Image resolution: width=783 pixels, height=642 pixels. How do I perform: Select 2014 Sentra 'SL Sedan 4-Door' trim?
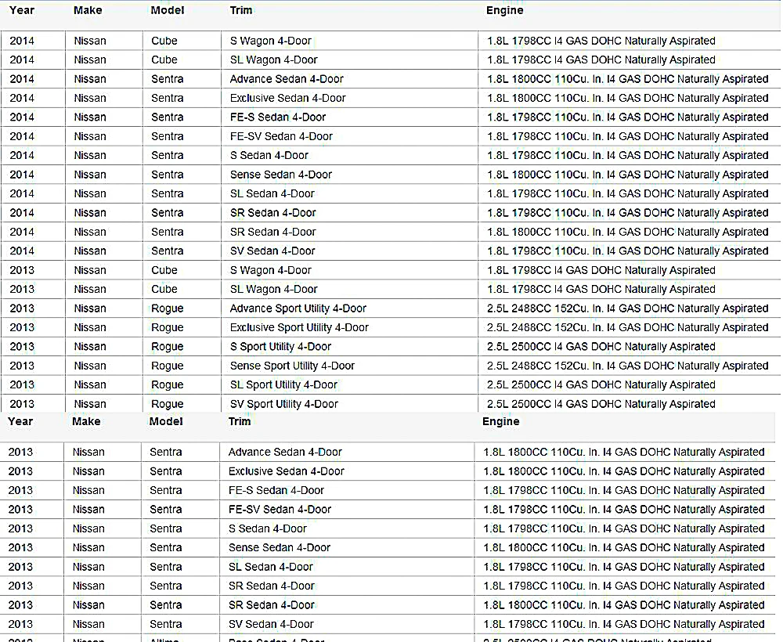point(272,193)
